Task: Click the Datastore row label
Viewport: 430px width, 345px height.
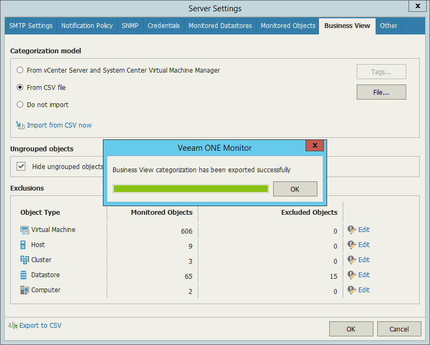Action: tap(45, 275)
